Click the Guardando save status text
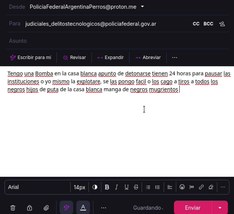This screenshot has width=234, height=214. click(x=148, y=208)
